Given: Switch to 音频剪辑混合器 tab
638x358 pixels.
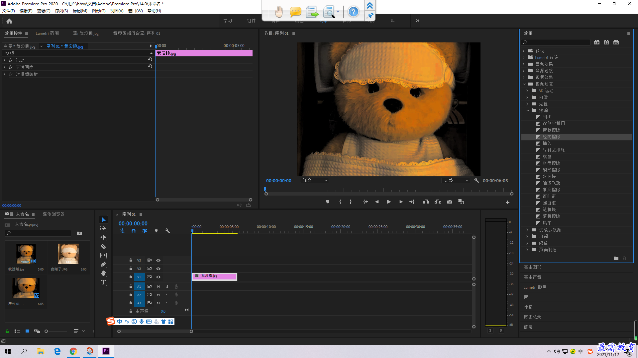Looking at the screenshot, I should tap(137, 33).
